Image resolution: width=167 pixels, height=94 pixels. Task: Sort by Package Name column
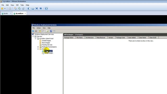click(69, 38)
